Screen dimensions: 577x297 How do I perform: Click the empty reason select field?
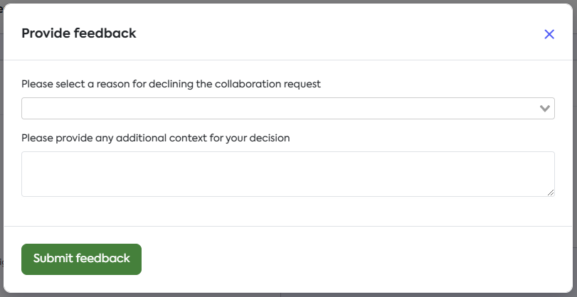[x=270, y=109]
